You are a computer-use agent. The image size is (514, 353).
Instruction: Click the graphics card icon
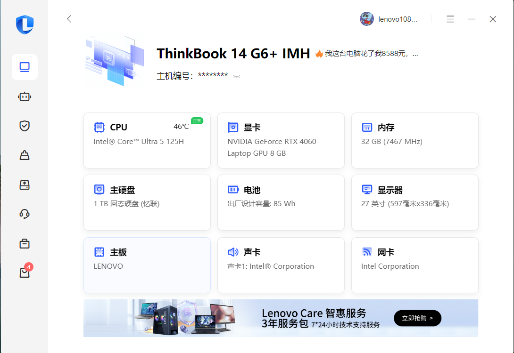[x=233, y=127]
